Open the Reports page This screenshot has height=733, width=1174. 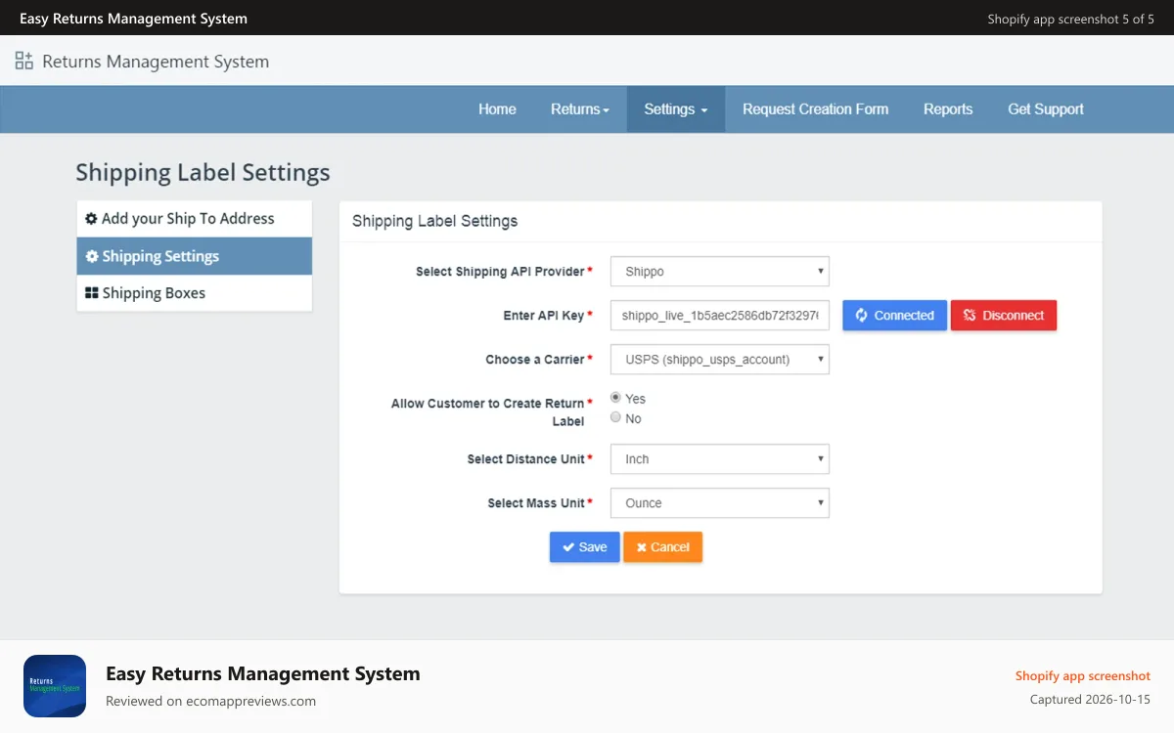coord(948,109)
